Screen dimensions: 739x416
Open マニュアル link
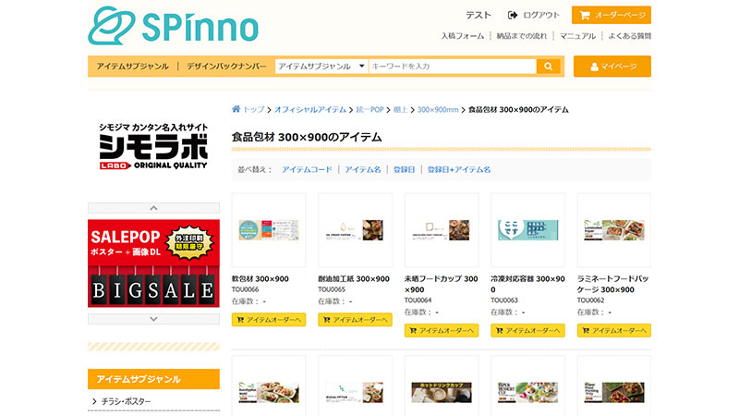577,36
